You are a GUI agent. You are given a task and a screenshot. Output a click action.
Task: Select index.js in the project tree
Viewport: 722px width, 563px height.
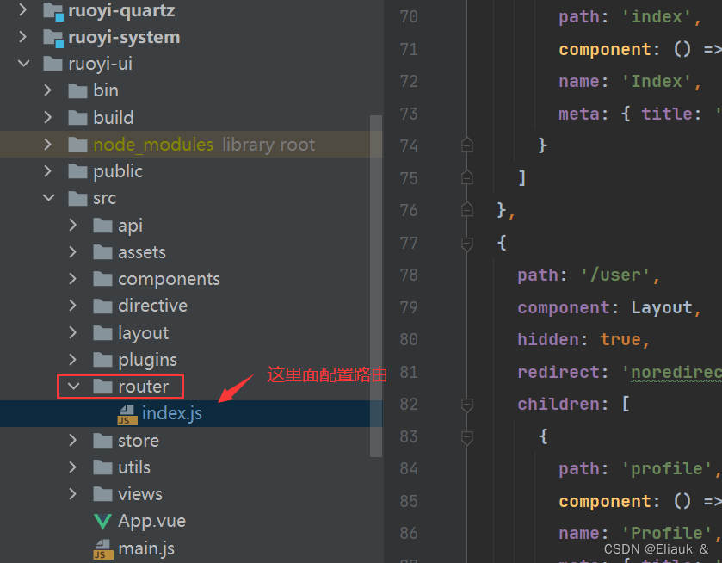click(x=172, y=413)
